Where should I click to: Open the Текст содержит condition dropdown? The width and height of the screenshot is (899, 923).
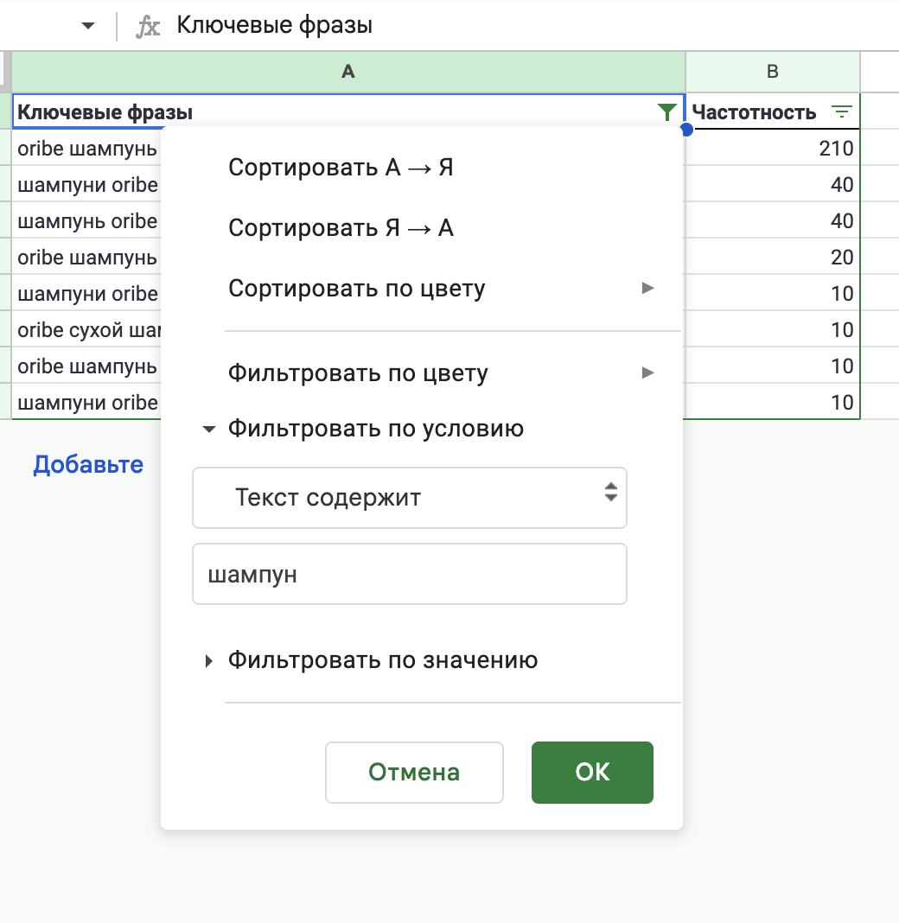(409, 498)
